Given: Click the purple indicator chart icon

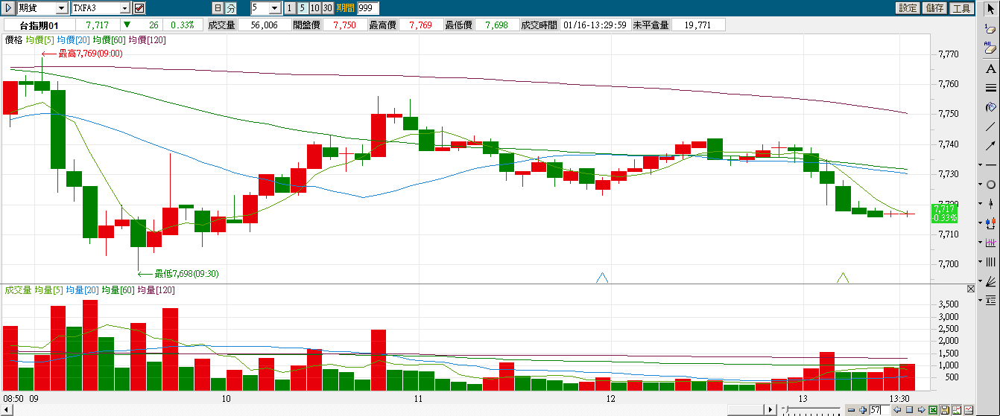Looking at the screenshot, I should coord(990,243).
